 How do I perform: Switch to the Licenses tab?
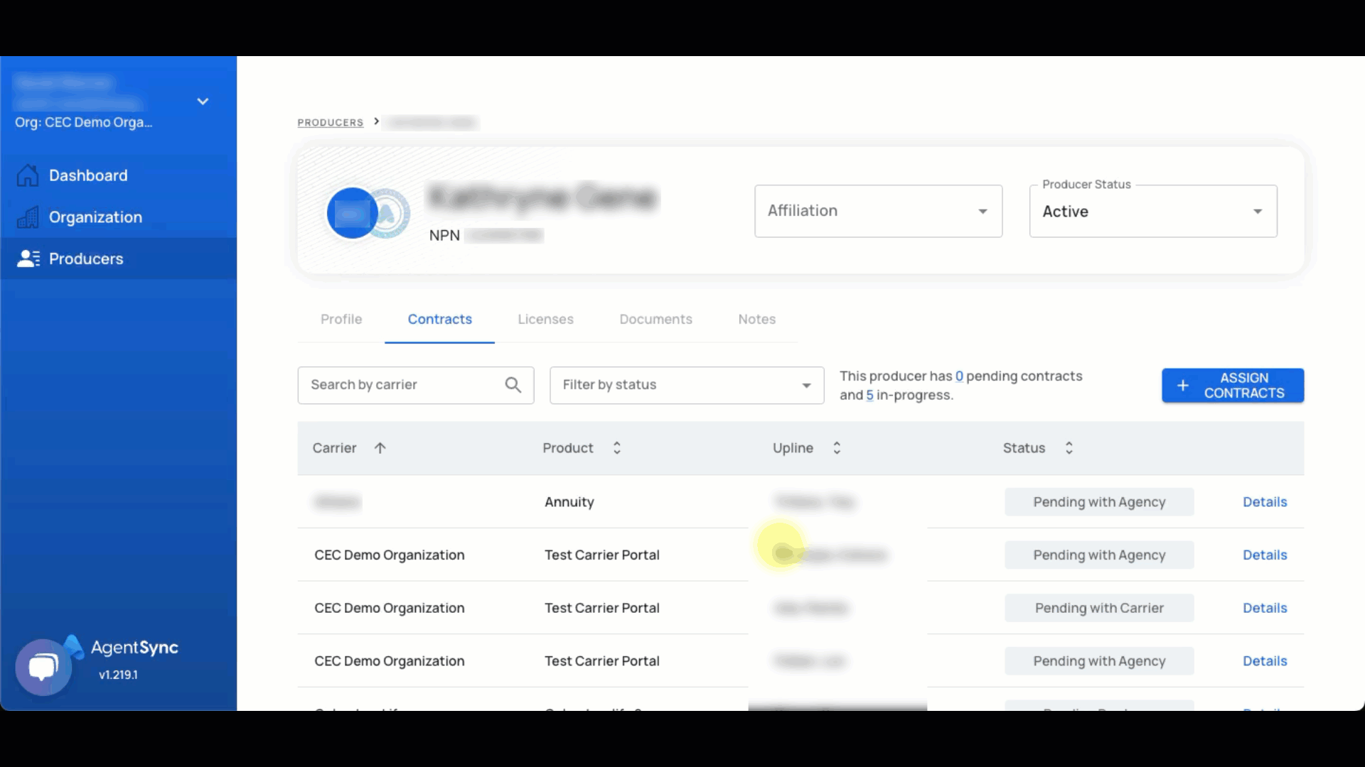(545, 320)
